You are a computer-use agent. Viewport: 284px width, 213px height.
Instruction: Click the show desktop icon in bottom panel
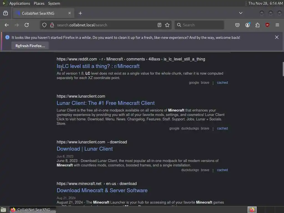[3, 210]
